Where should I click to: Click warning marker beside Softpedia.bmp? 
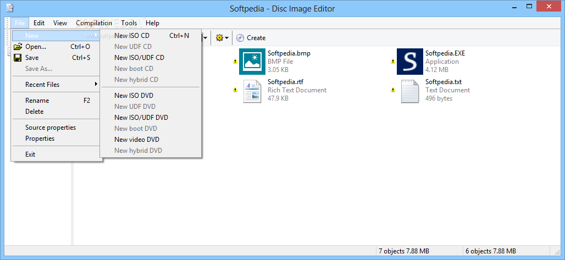tap(235, 62)
